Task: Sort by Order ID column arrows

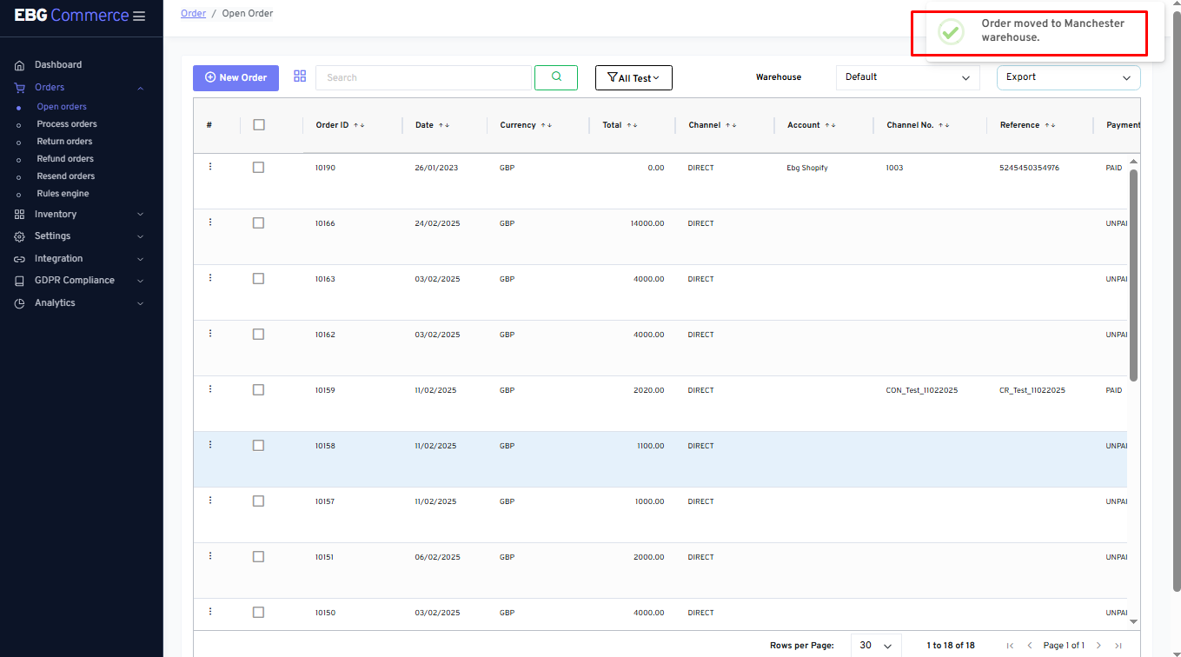Action: click(359, 125)
